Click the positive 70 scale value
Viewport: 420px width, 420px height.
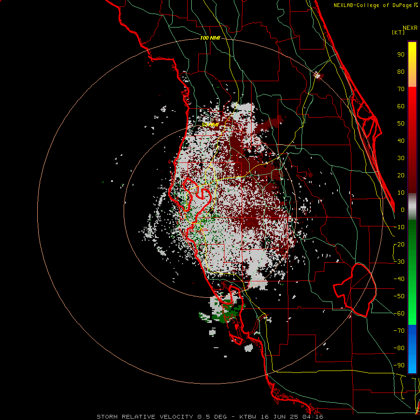(401, 89)
